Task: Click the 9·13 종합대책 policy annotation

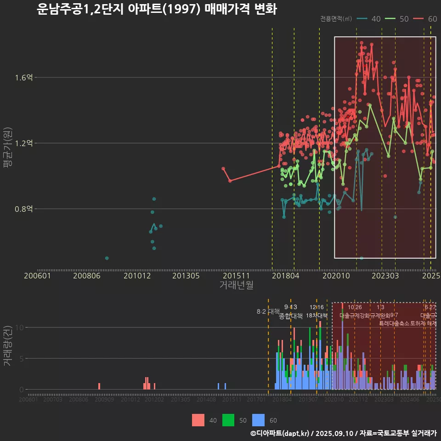Action: coord(291,311)
